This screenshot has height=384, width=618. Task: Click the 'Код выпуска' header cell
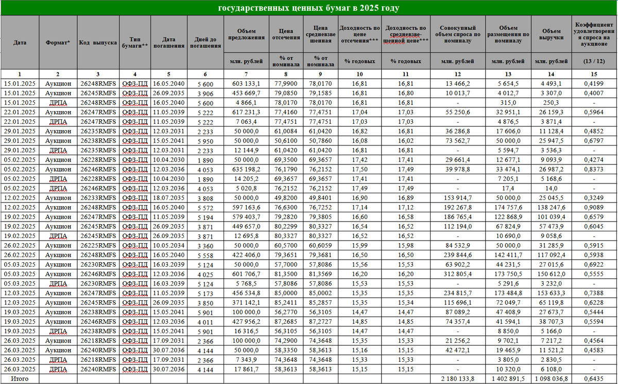[98, 42]
